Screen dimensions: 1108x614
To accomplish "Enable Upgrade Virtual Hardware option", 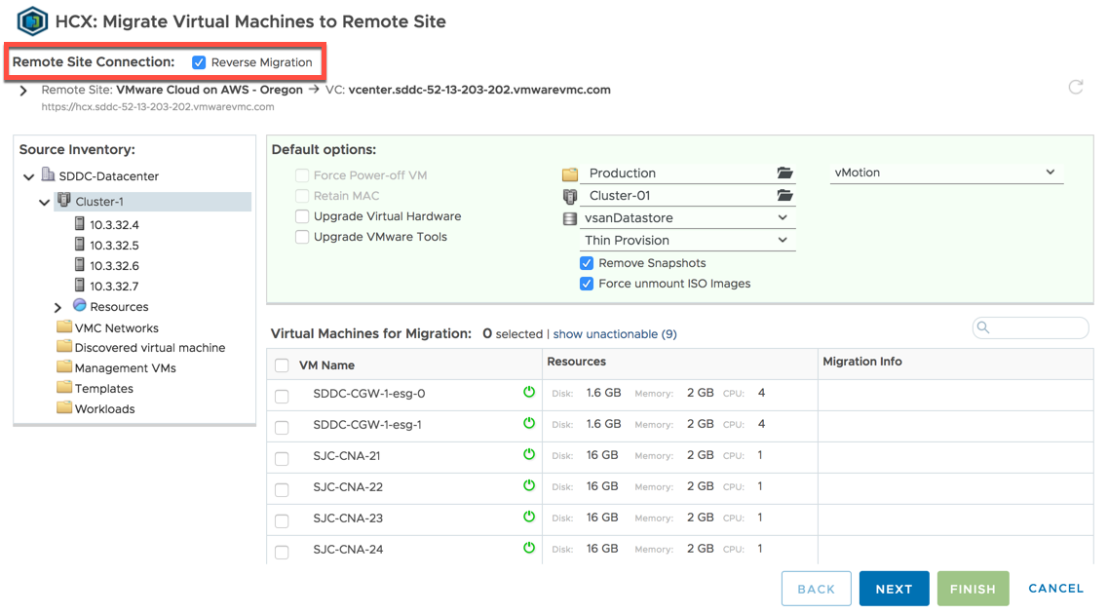I will (302, 216).
